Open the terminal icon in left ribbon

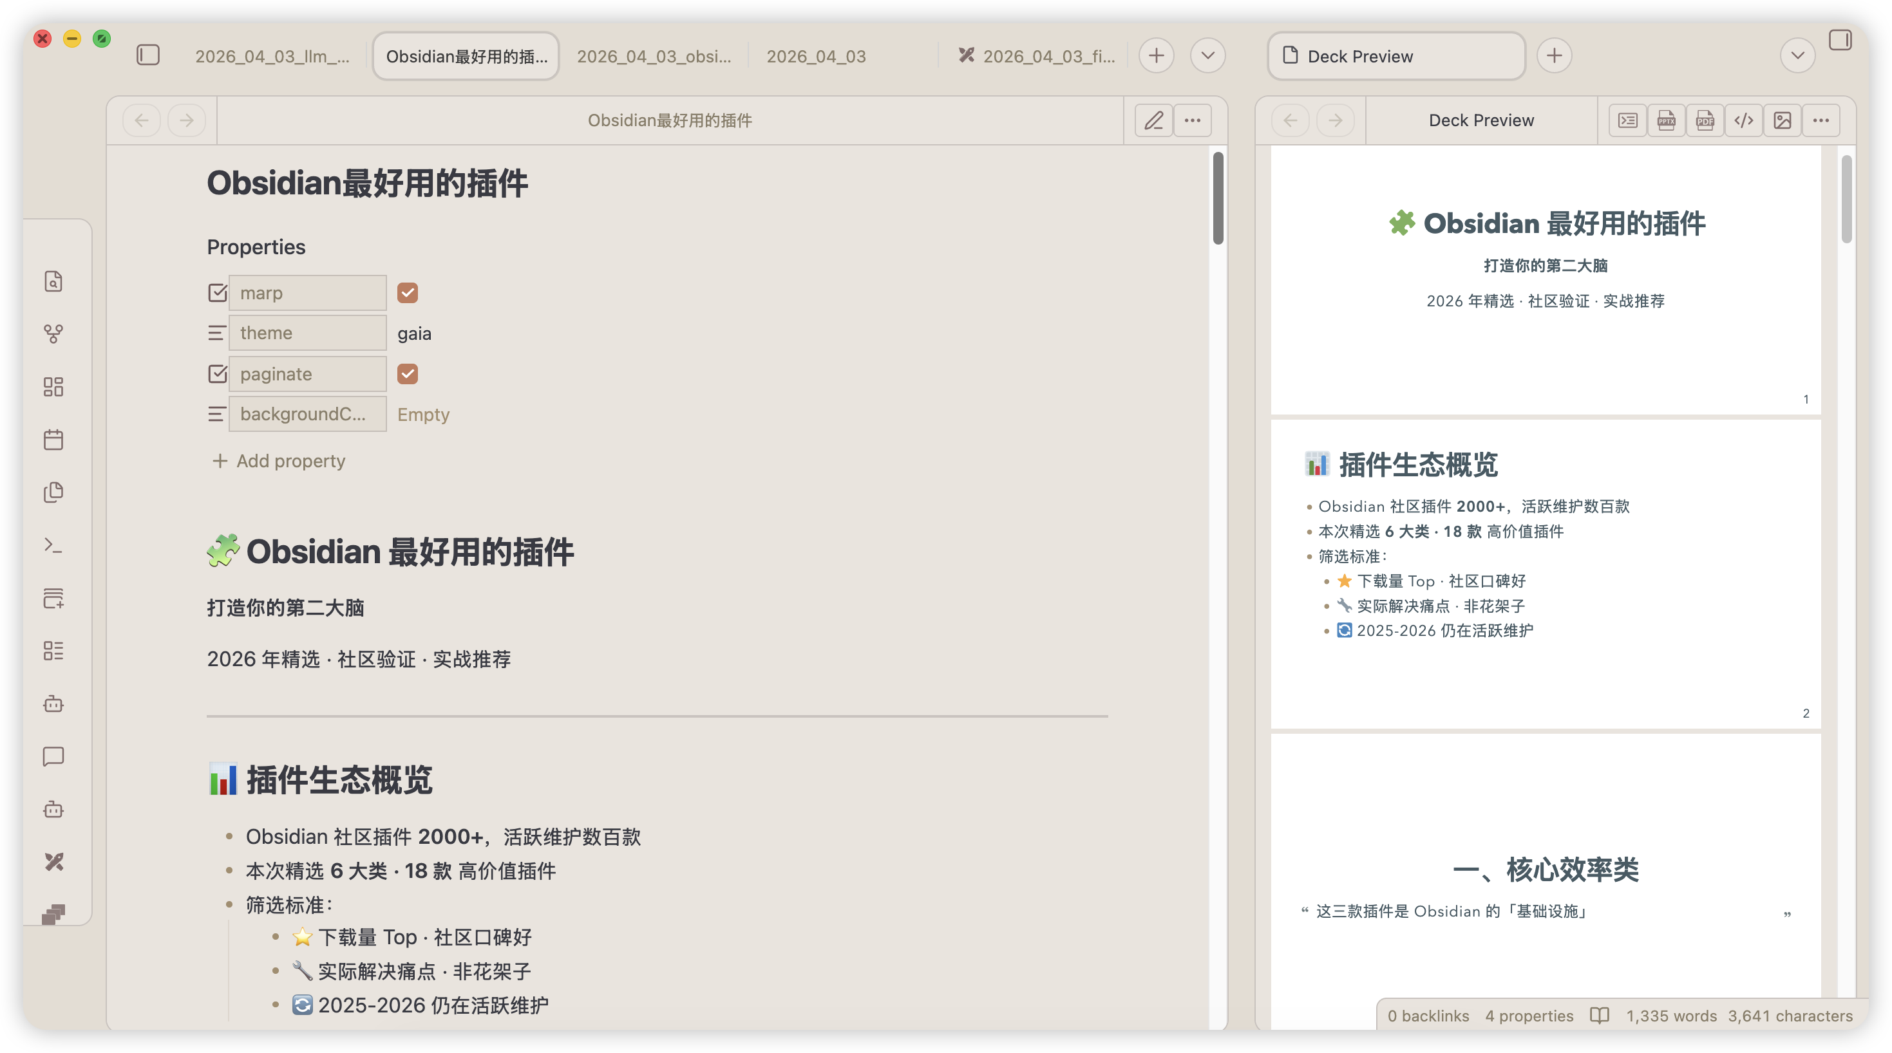click(53, 545)
